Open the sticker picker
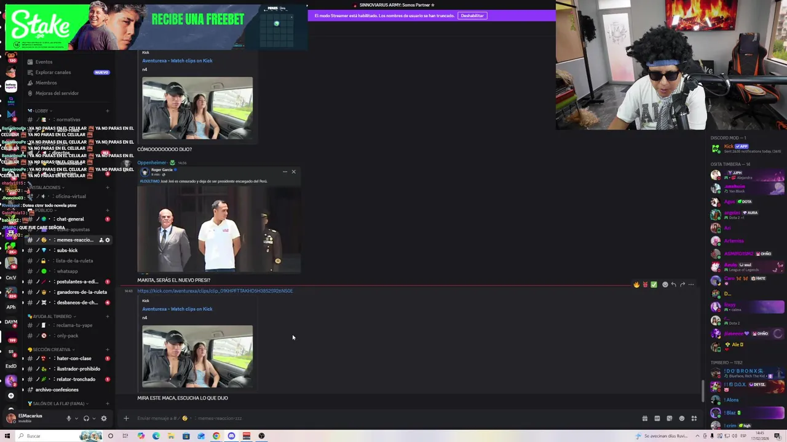The width and height of the screenshot is (787, 442). point(670,419)
